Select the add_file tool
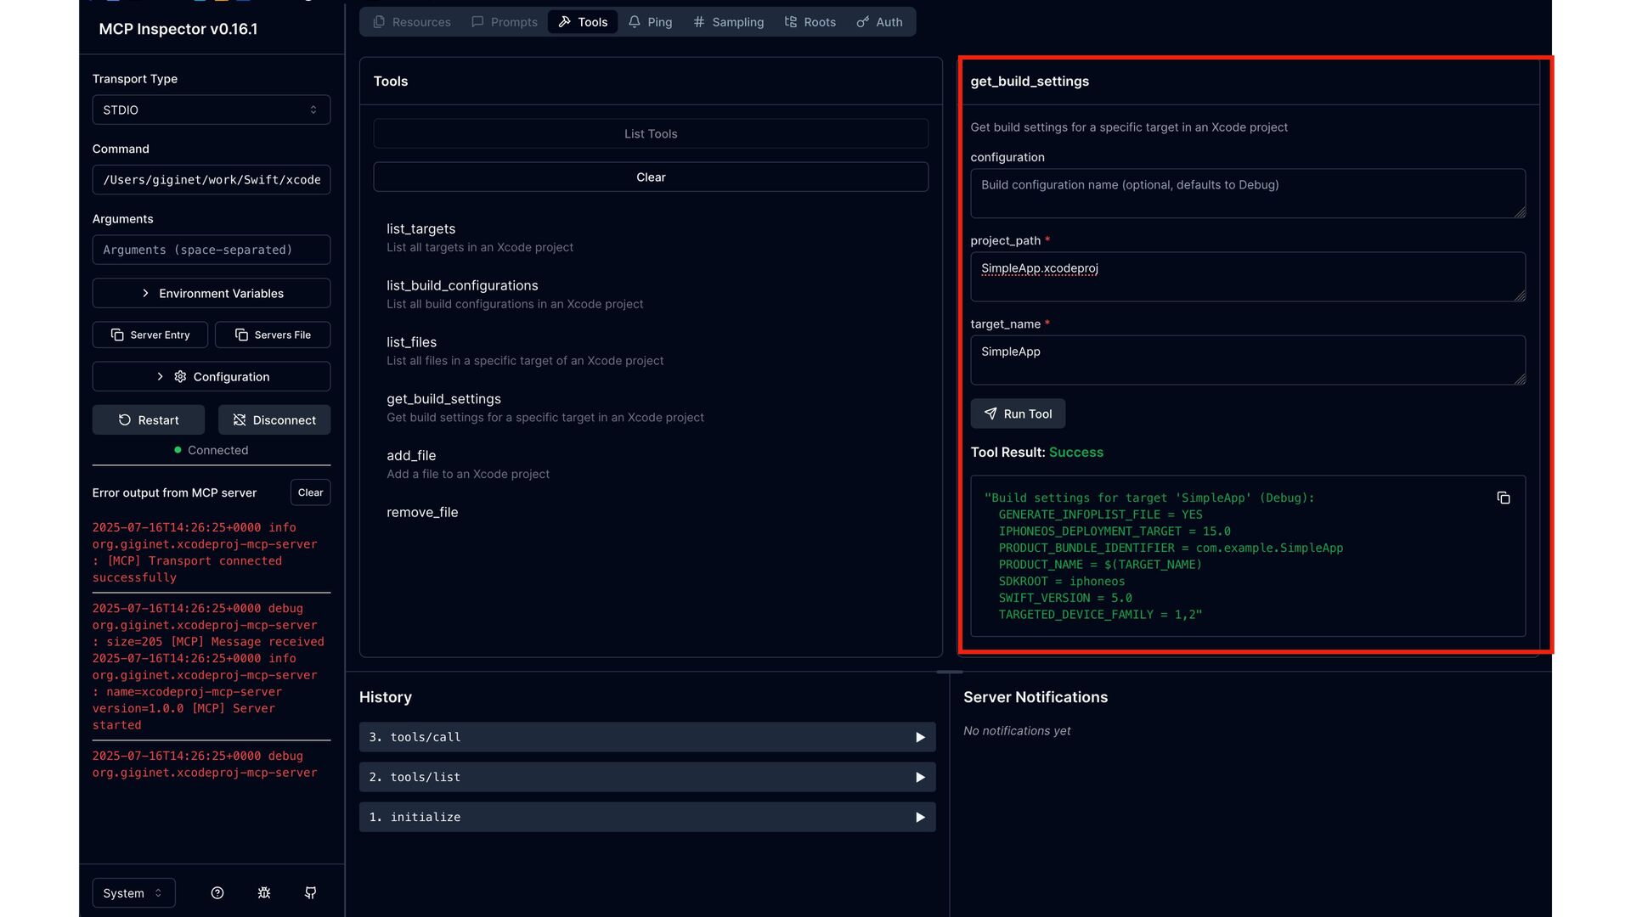 651,464
